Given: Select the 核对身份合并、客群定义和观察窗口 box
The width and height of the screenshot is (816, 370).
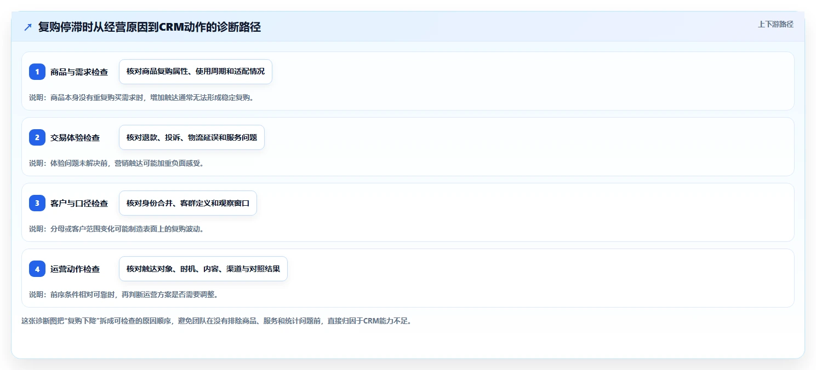Looking at the screenshot, I should pyautogui.click(x=188, y=203).
